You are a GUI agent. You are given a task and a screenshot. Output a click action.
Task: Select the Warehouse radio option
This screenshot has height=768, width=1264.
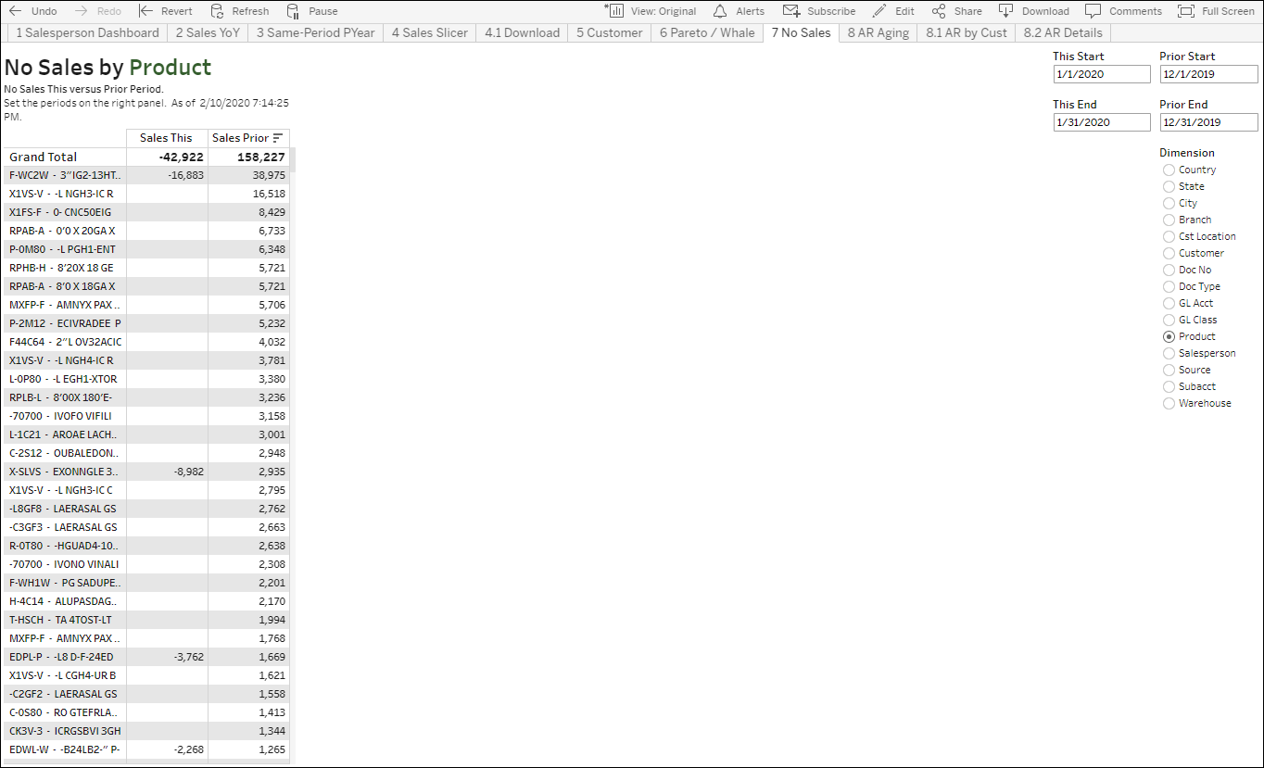(x=1169, y=403)
